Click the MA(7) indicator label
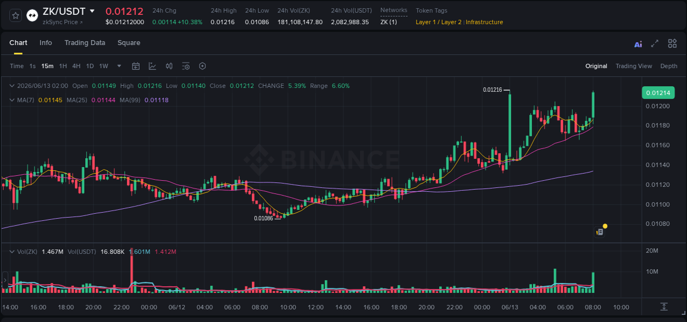This screenshot has height=322, width=687. pos(25,100)
